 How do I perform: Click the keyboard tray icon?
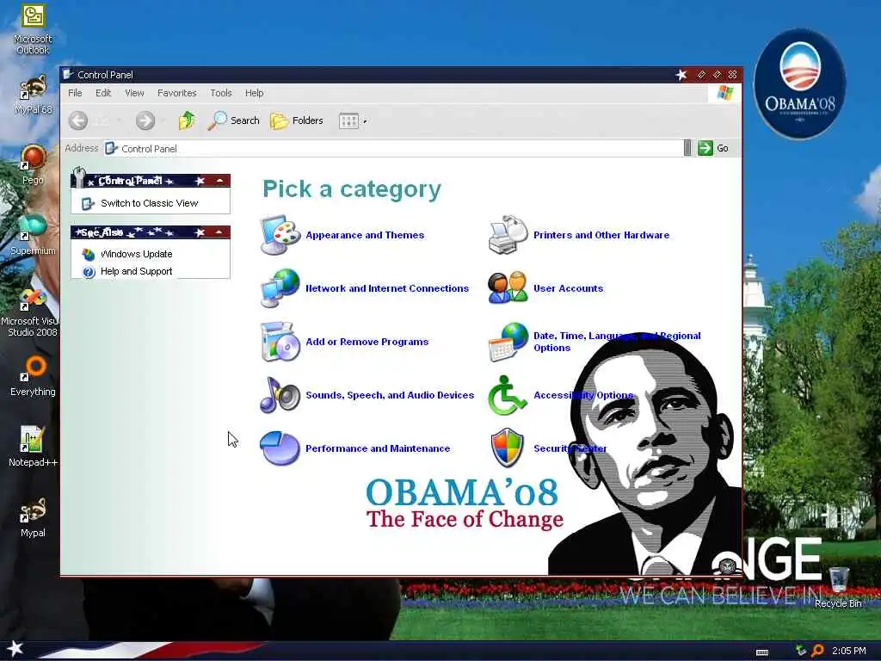762,652
